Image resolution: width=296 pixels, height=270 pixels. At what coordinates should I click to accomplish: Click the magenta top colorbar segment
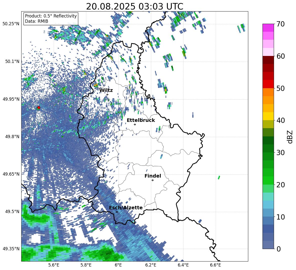pyautogui.click(x=268, y=28)
